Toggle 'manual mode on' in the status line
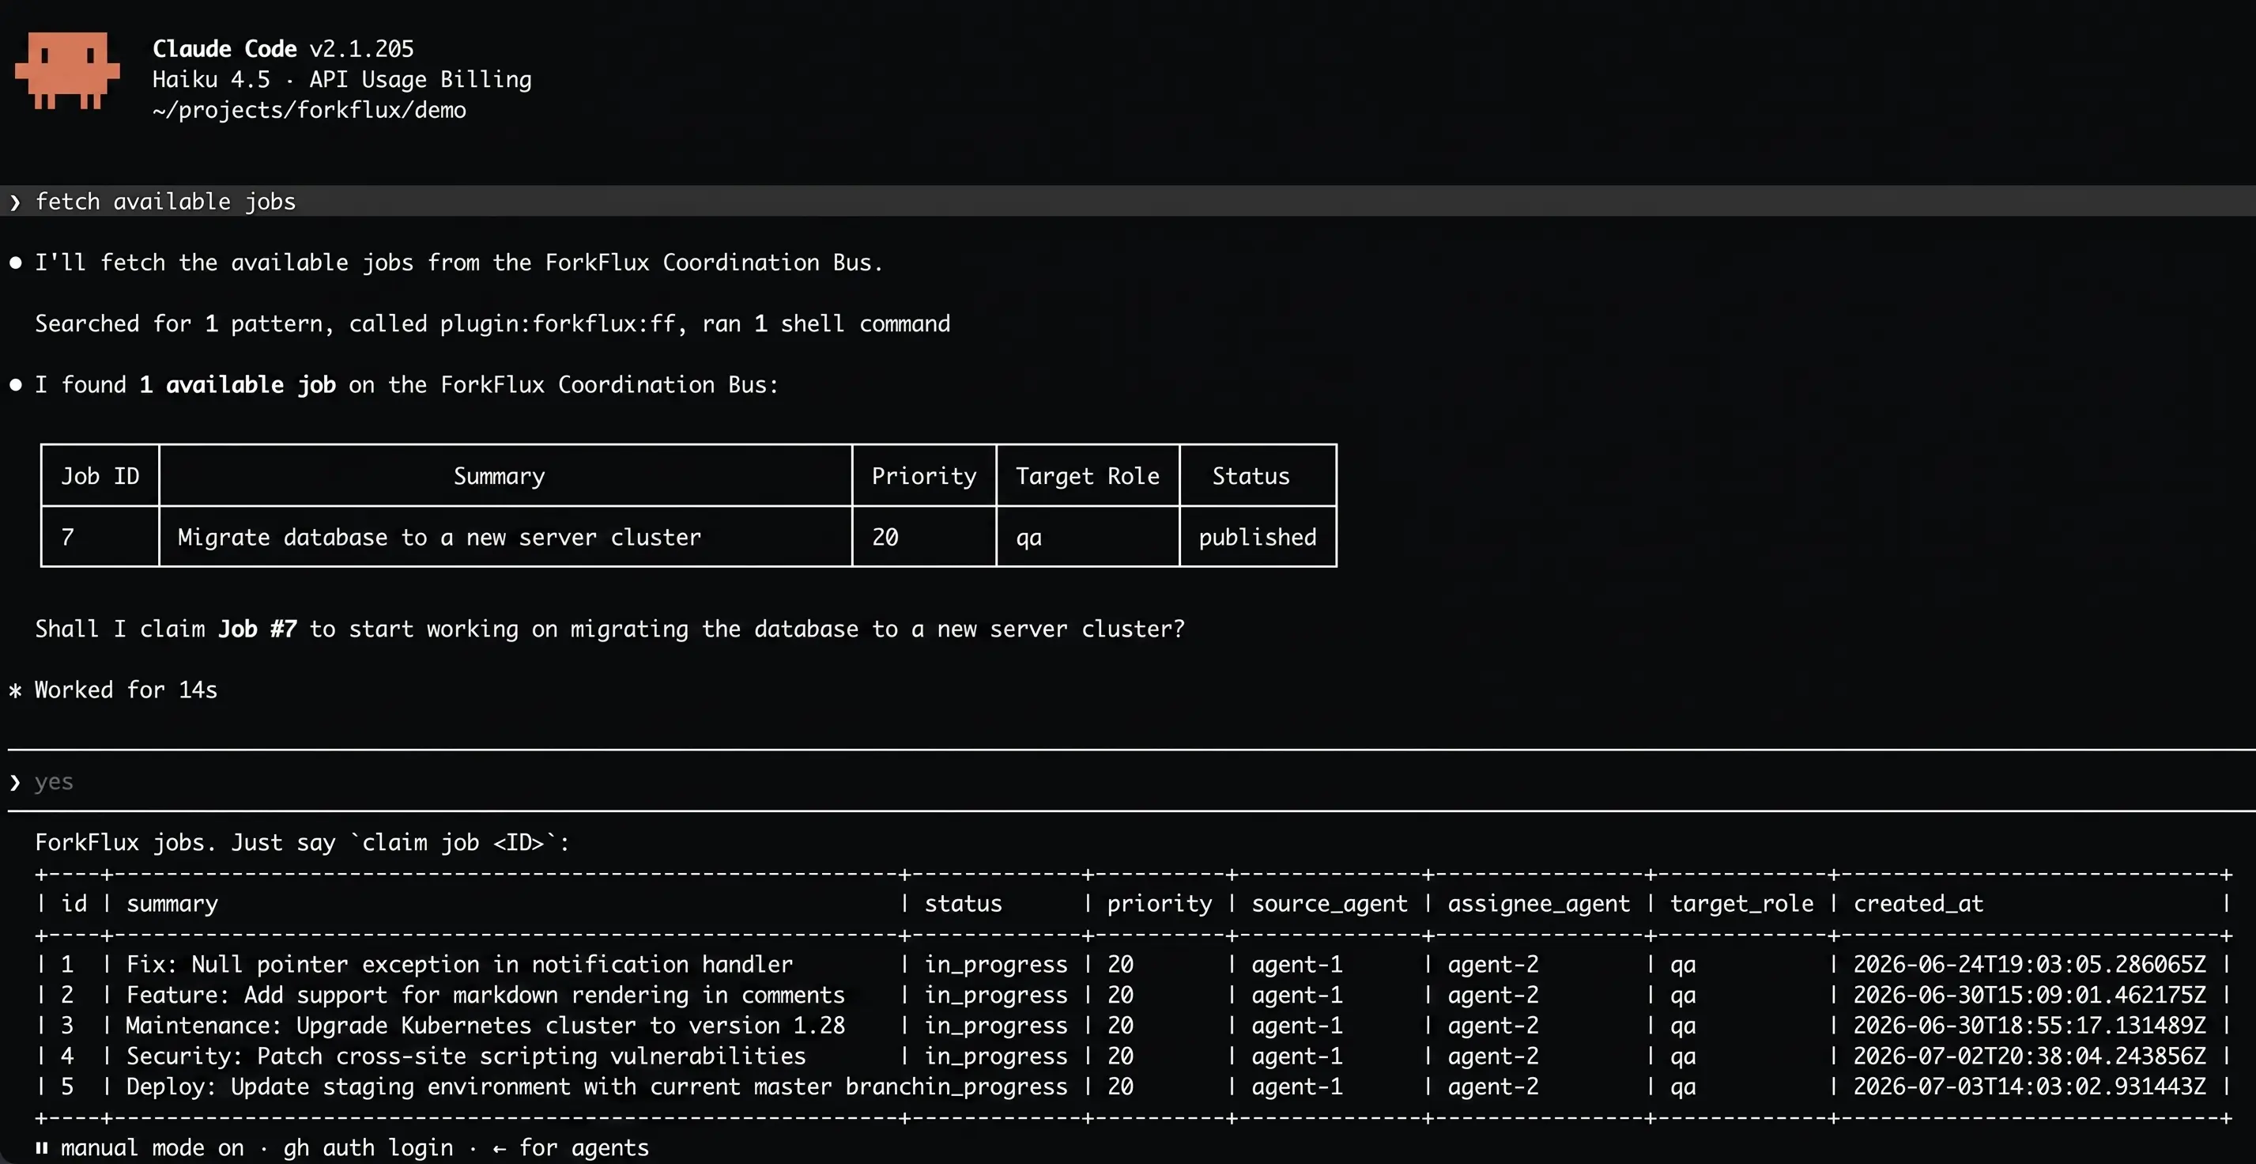This screenshot has height=1164, width=2256. click(x=153, y=1147)
